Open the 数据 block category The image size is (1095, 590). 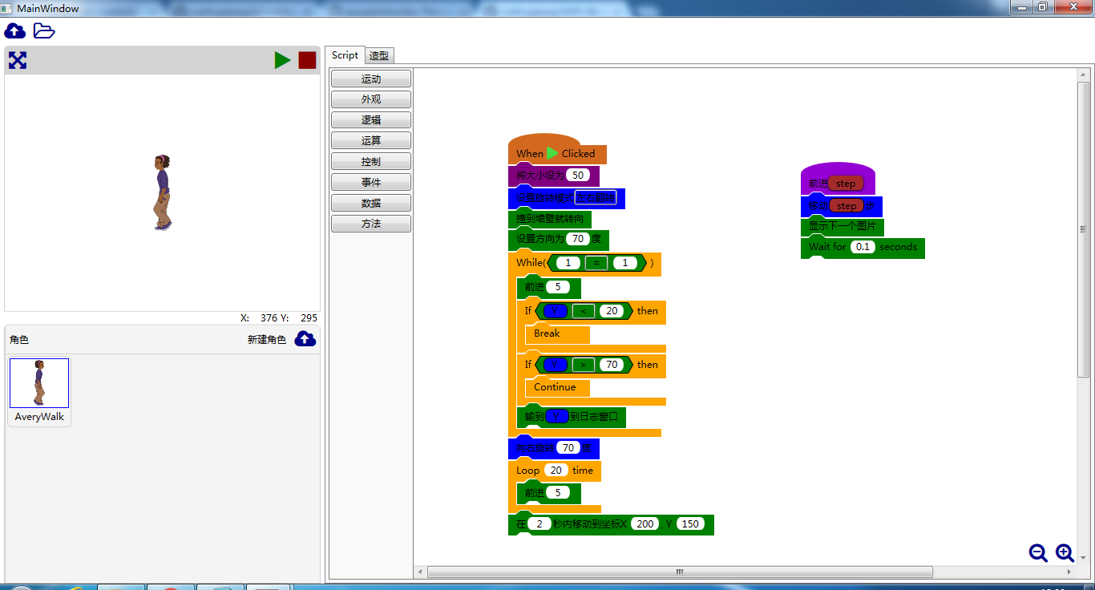(x=371, y=204)
